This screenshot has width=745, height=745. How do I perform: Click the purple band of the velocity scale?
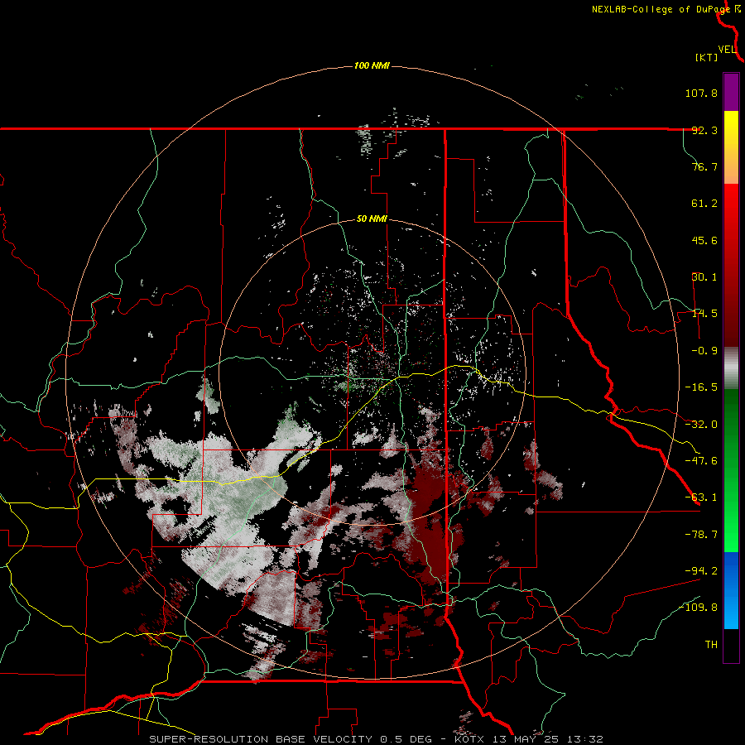click(x=731, y=92)
